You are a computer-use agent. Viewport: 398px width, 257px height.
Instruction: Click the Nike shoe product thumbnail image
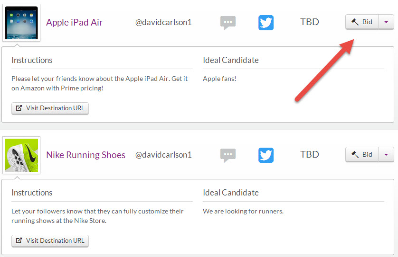pyautogui.click(x=21, y=155)
